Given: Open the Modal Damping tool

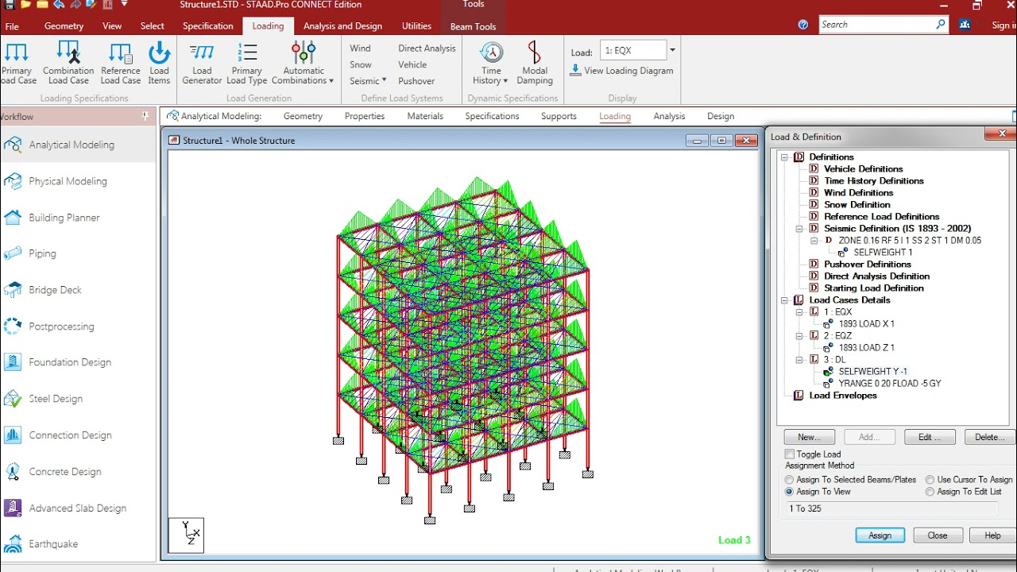Looking at the screenshot, I should coord(535,64).
